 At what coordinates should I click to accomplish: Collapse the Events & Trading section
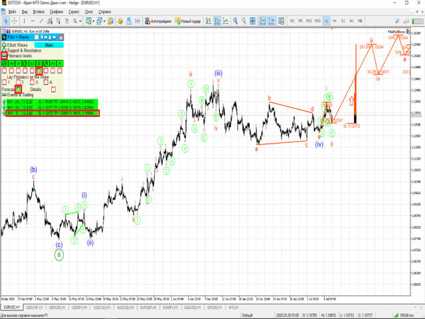pos(4,94)
